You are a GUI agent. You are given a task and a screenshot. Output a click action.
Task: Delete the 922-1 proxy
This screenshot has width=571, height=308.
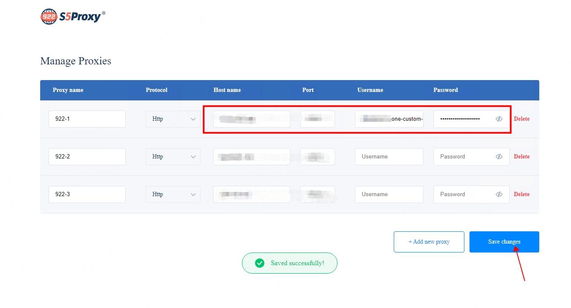coord(522,119)
